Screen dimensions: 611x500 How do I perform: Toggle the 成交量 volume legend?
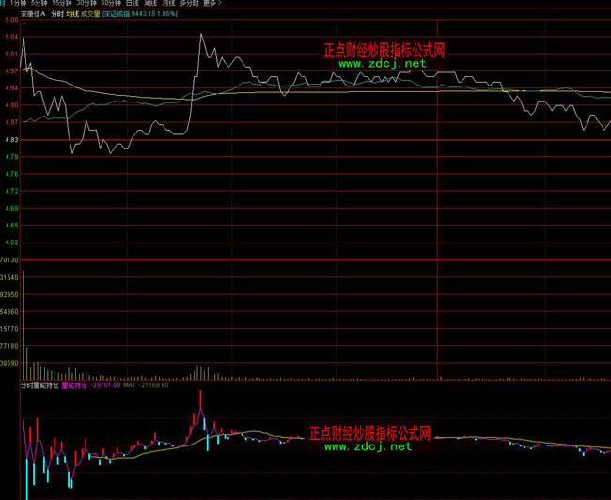click(90, 14)
